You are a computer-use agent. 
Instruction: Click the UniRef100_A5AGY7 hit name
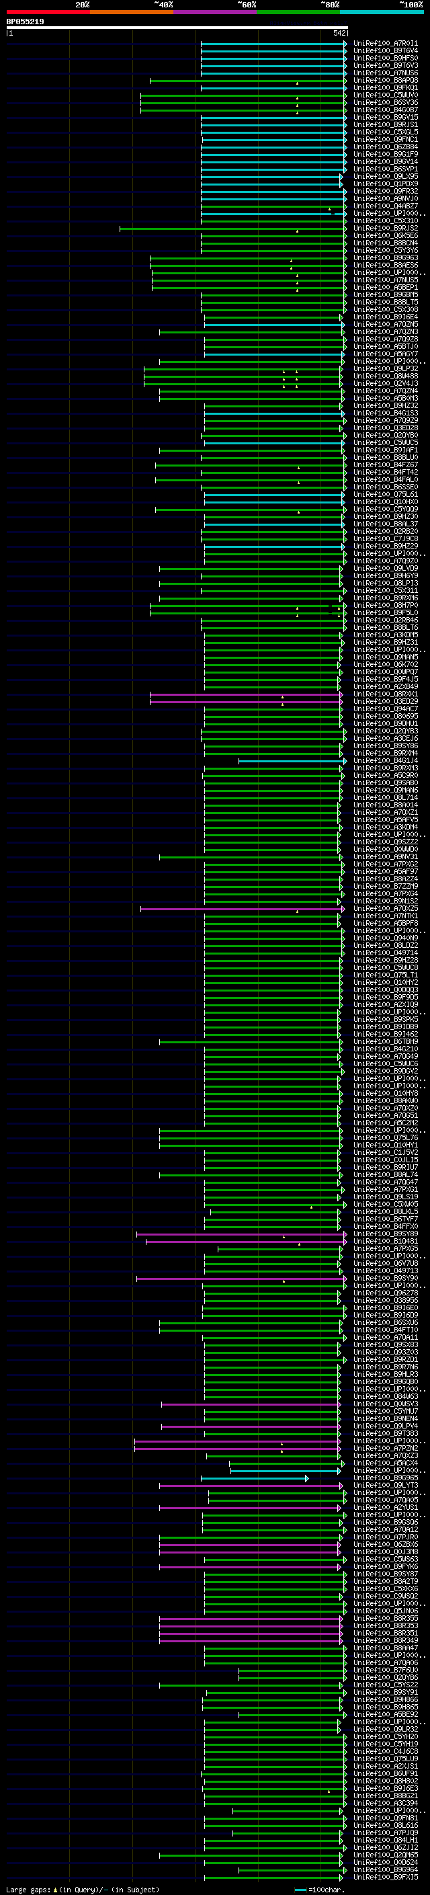point(386,354)
